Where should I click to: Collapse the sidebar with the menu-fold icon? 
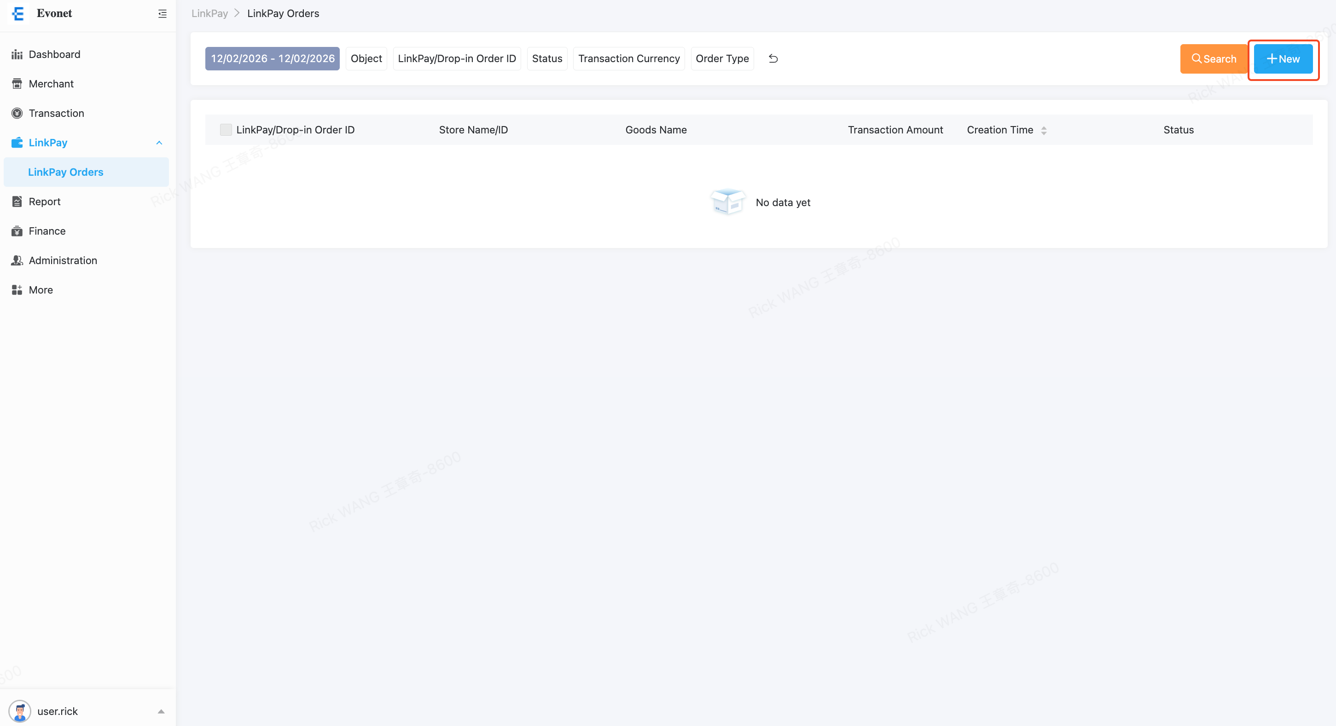point(163,14)
